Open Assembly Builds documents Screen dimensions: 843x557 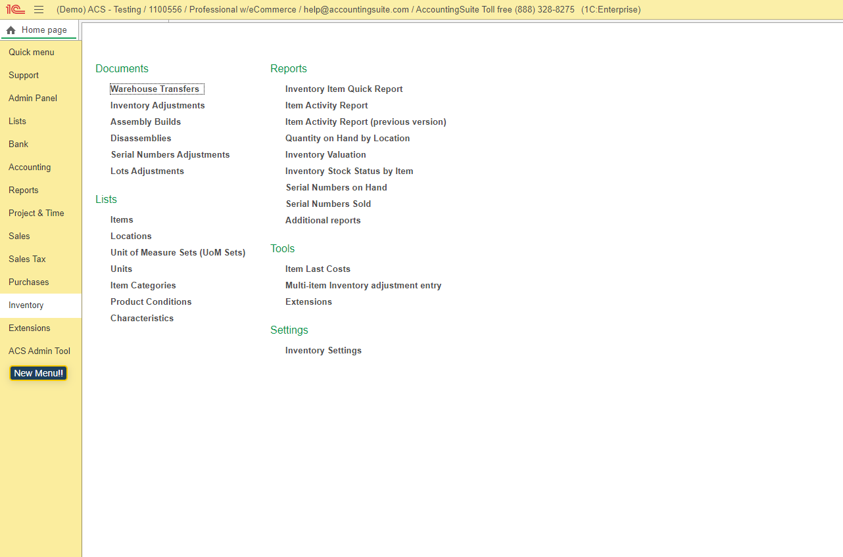145,122
